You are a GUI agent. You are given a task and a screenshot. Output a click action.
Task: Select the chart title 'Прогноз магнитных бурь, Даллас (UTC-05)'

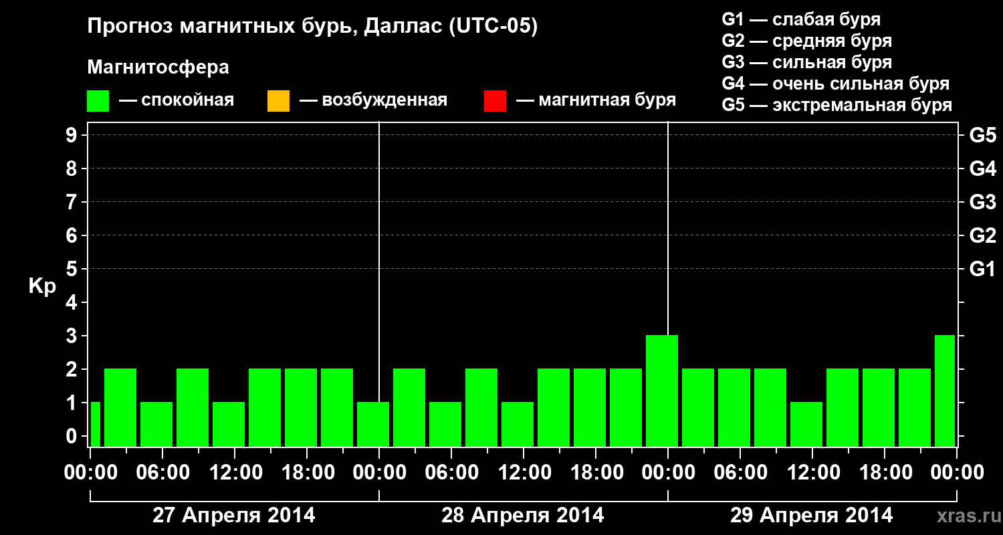click(313, 27)
